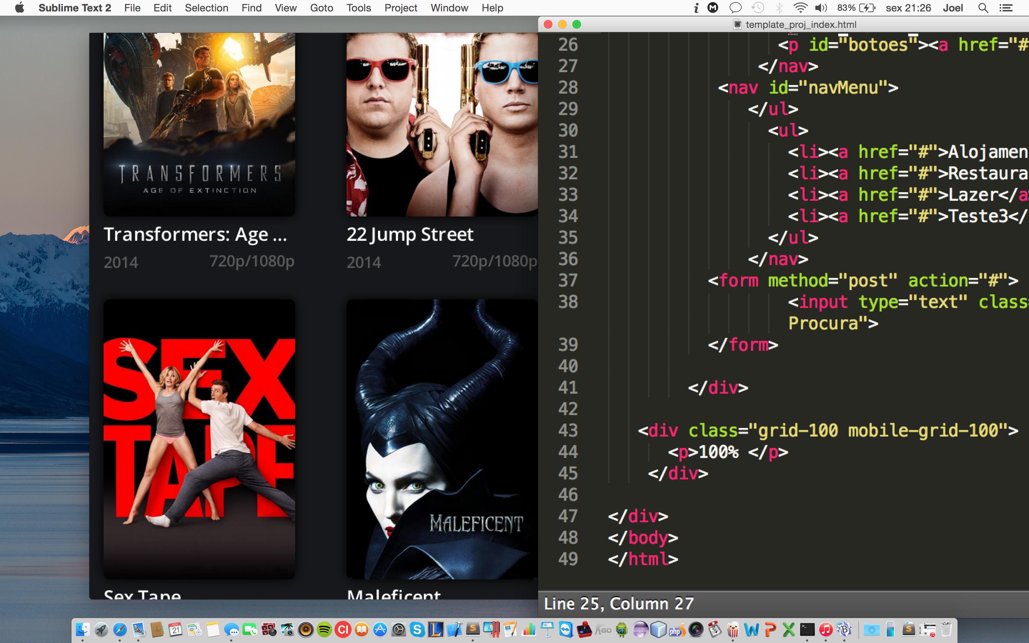Expand the Project menu

401,8
